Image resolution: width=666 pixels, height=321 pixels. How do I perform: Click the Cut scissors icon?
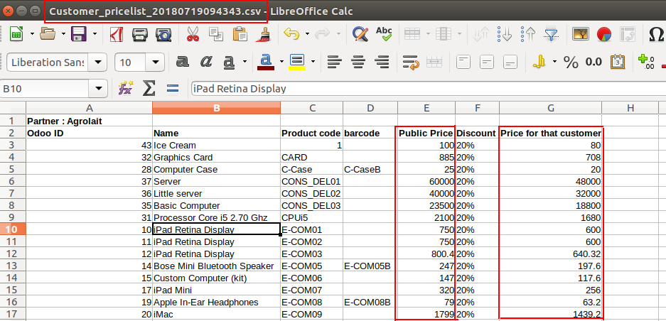pyautogui.click(x=193, y=34)
